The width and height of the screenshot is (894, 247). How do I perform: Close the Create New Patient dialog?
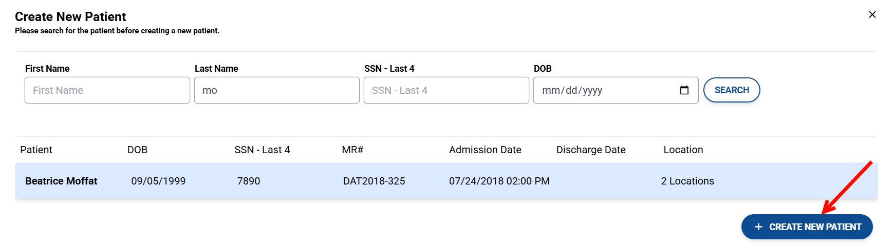(872, 15)
